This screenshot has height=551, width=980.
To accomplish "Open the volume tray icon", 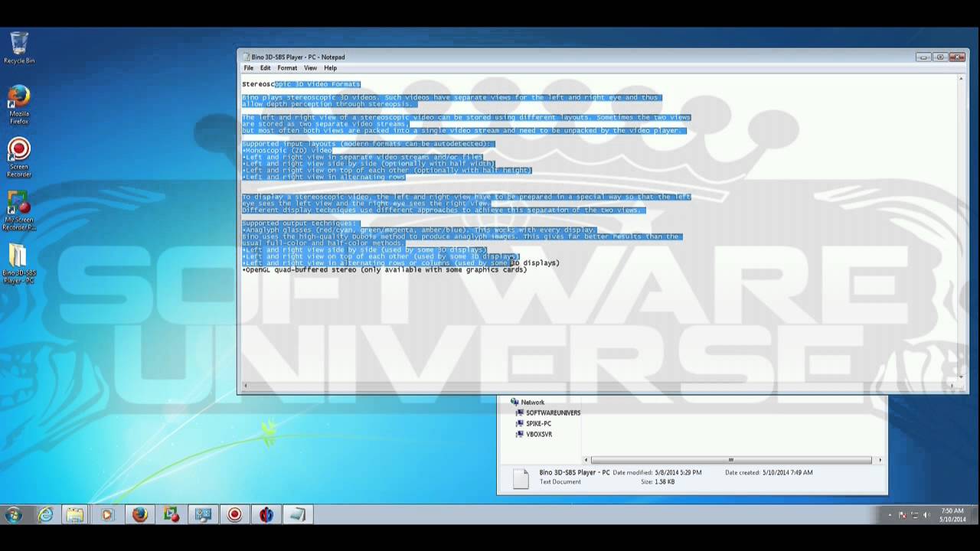I will [926, 515].
